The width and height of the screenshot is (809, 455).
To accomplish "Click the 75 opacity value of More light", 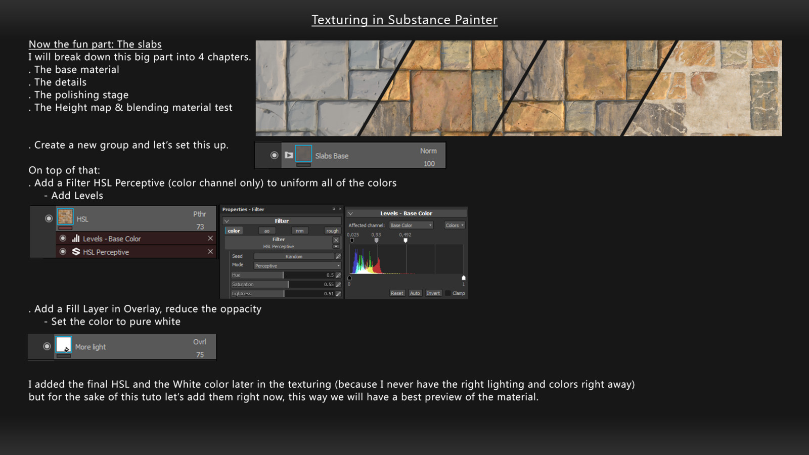I will pos(200,354).
